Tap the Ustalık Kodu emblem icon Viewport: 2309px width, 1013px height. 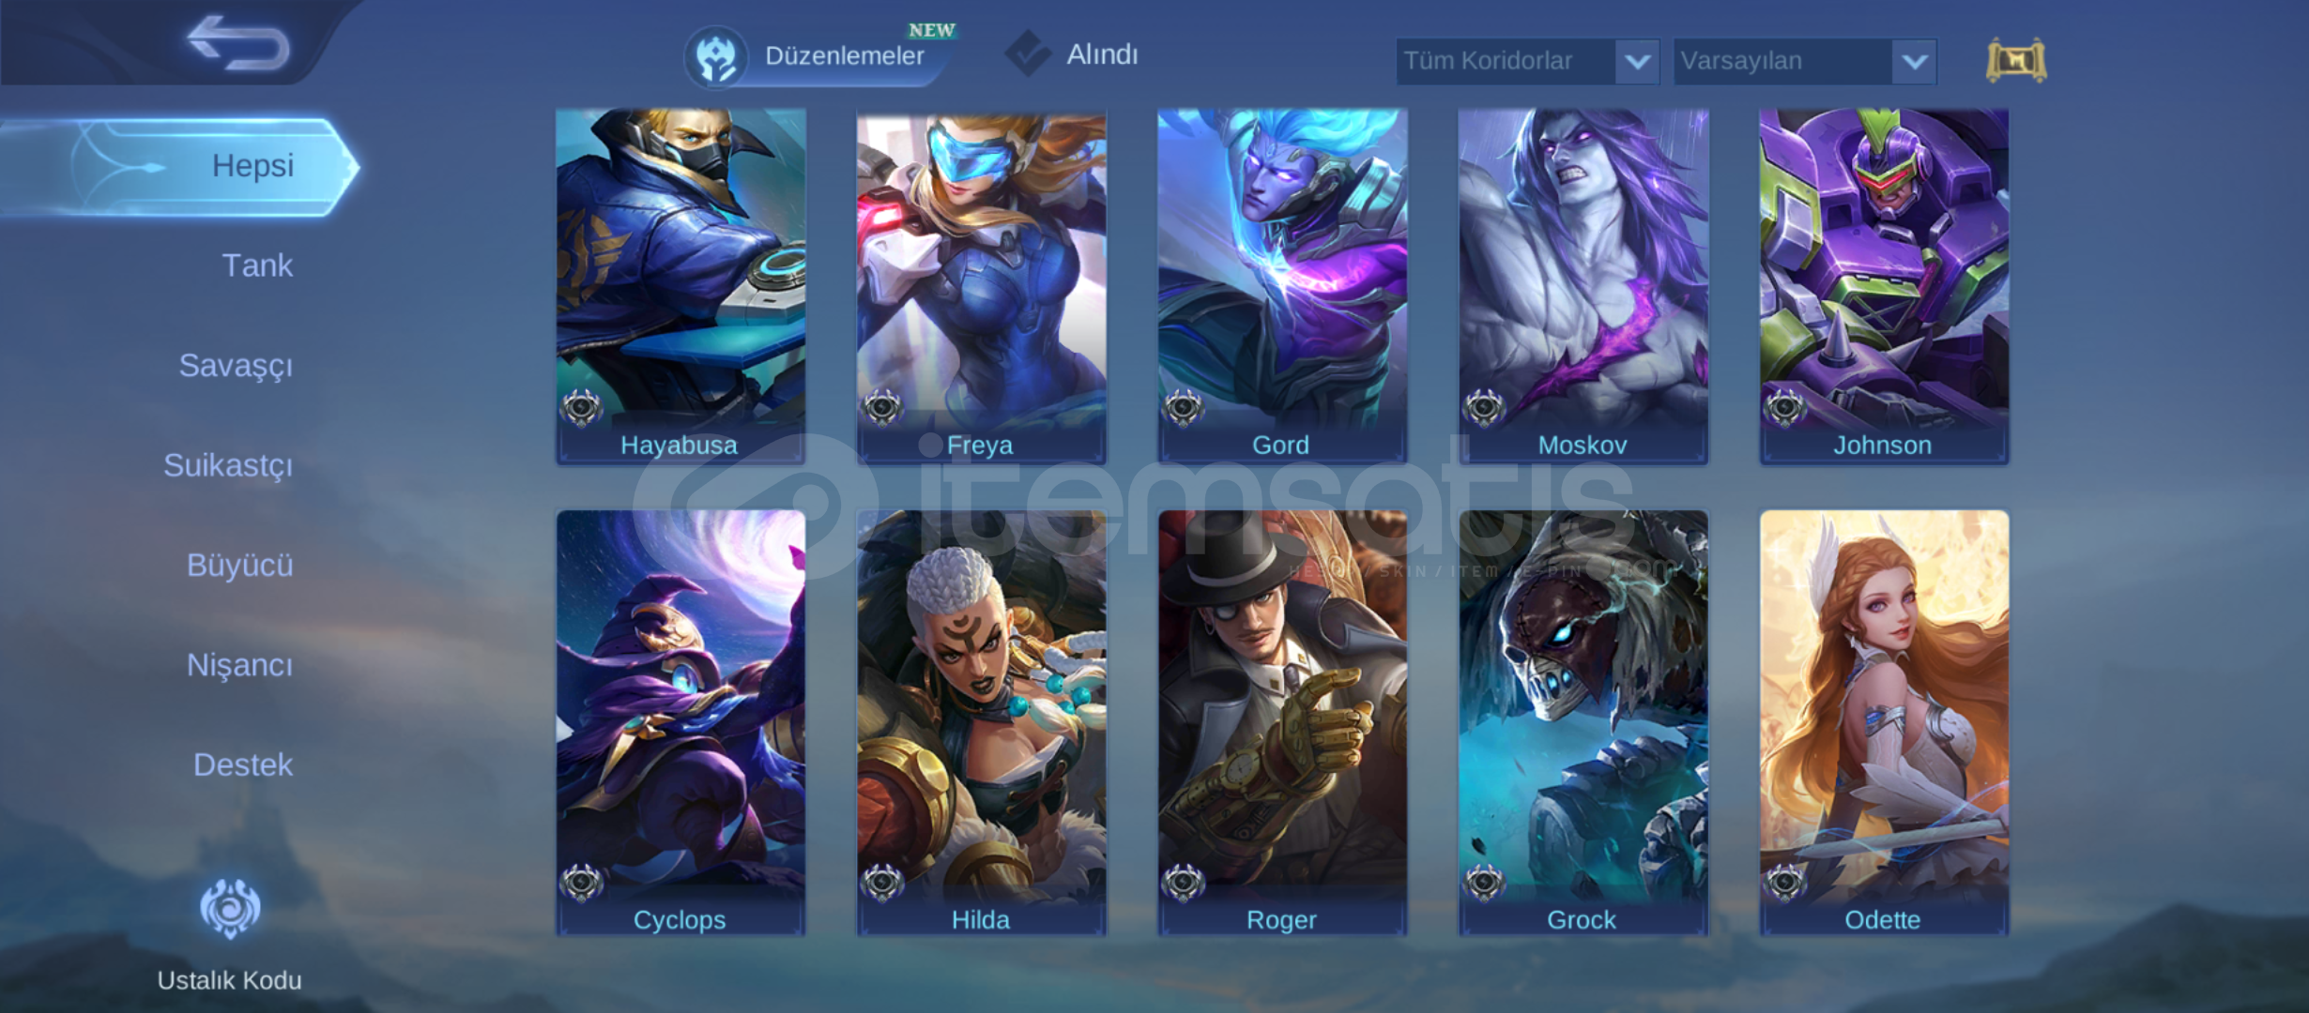tap(230, 908)
